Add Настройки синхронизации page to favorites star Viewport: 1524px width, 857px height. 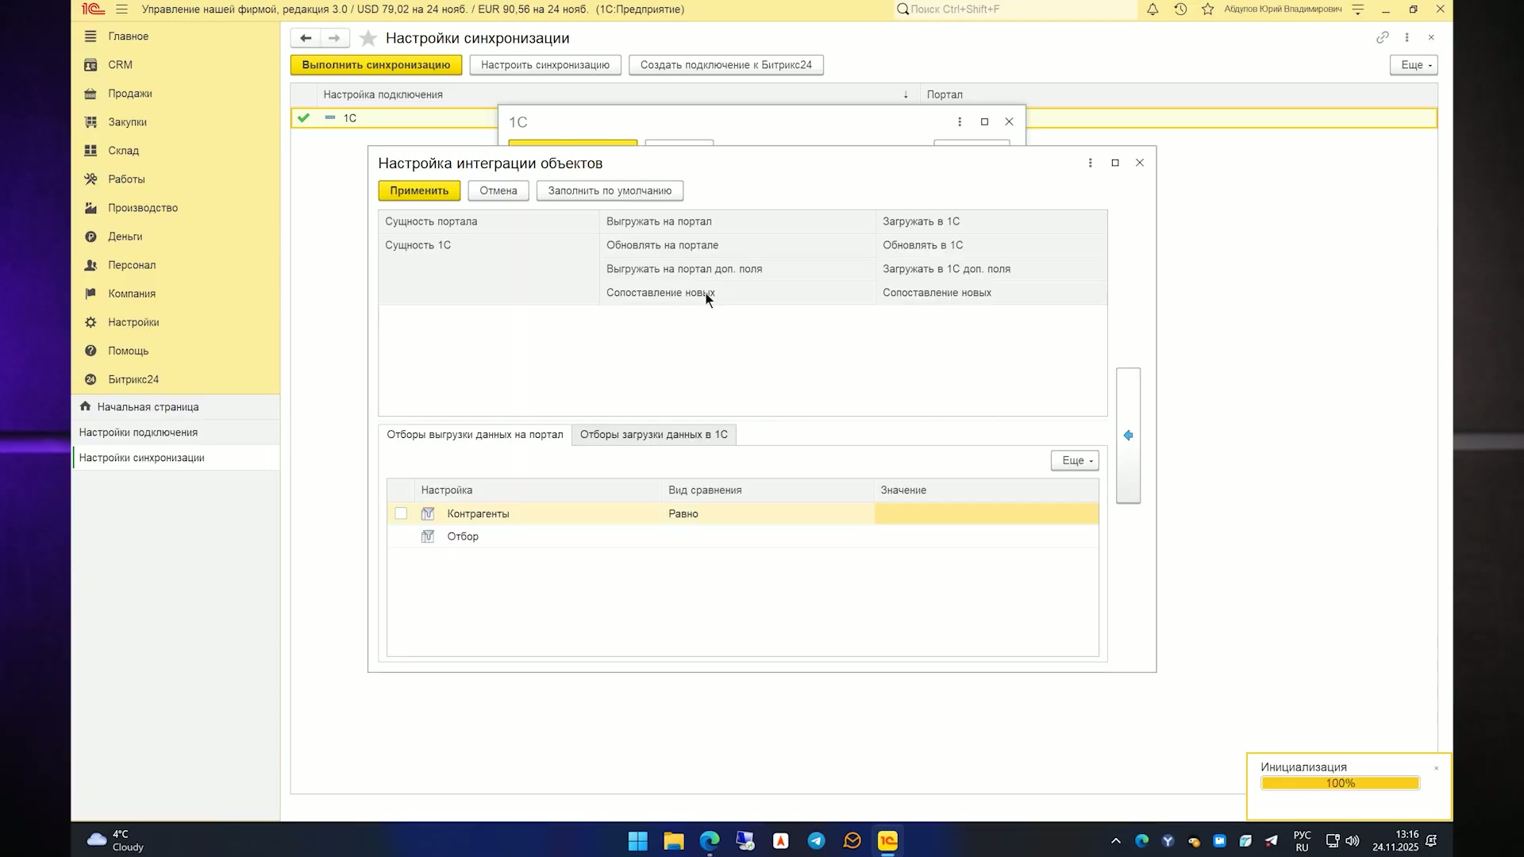(x=368, y=38)
